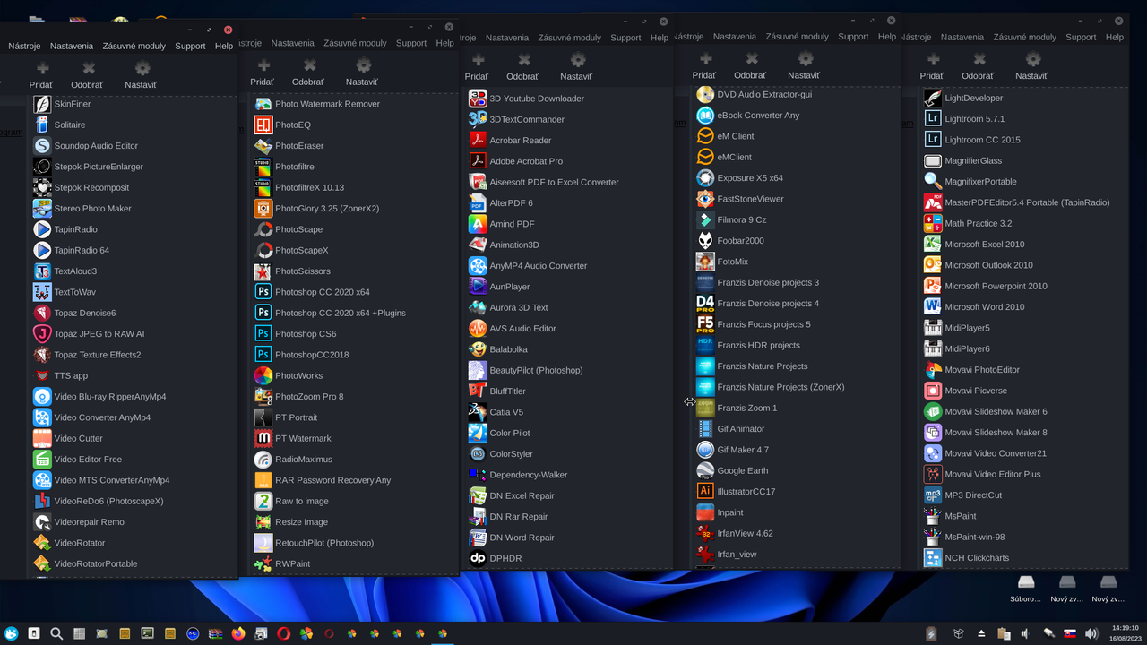The image size is (1147, 645).
Task: Click the Adobe Acrobat Pro icon
Action: (x=478, y=161)
